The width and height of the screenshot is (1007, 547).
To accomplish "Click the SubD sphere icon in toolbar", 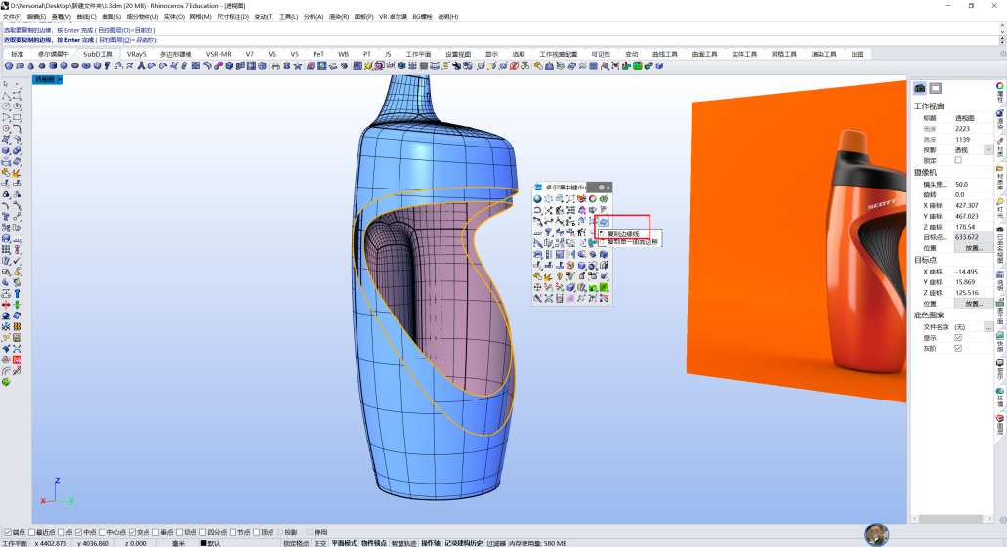I will (x=9, y=66).
